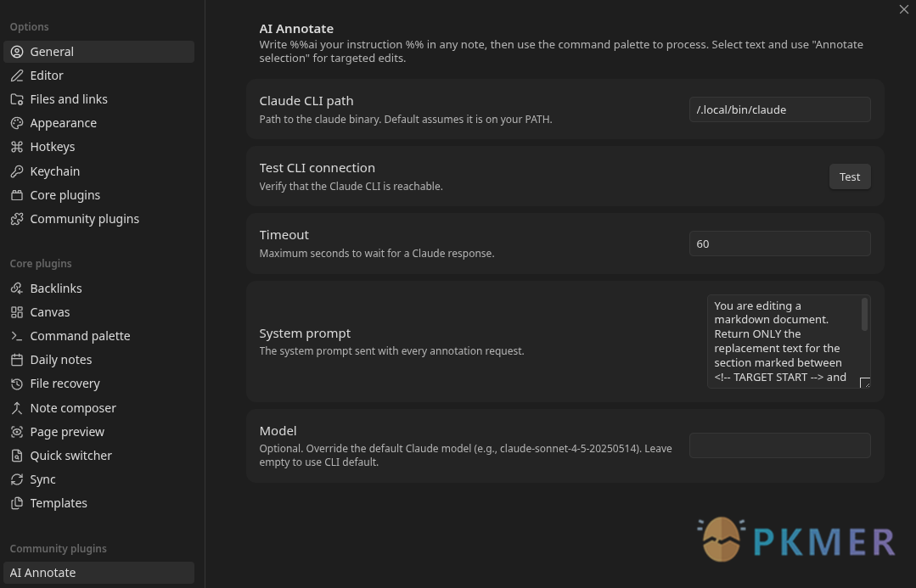The image size is (916, 588).
Task: Click the Templates copy icon
Action: (x=17, y=503)
